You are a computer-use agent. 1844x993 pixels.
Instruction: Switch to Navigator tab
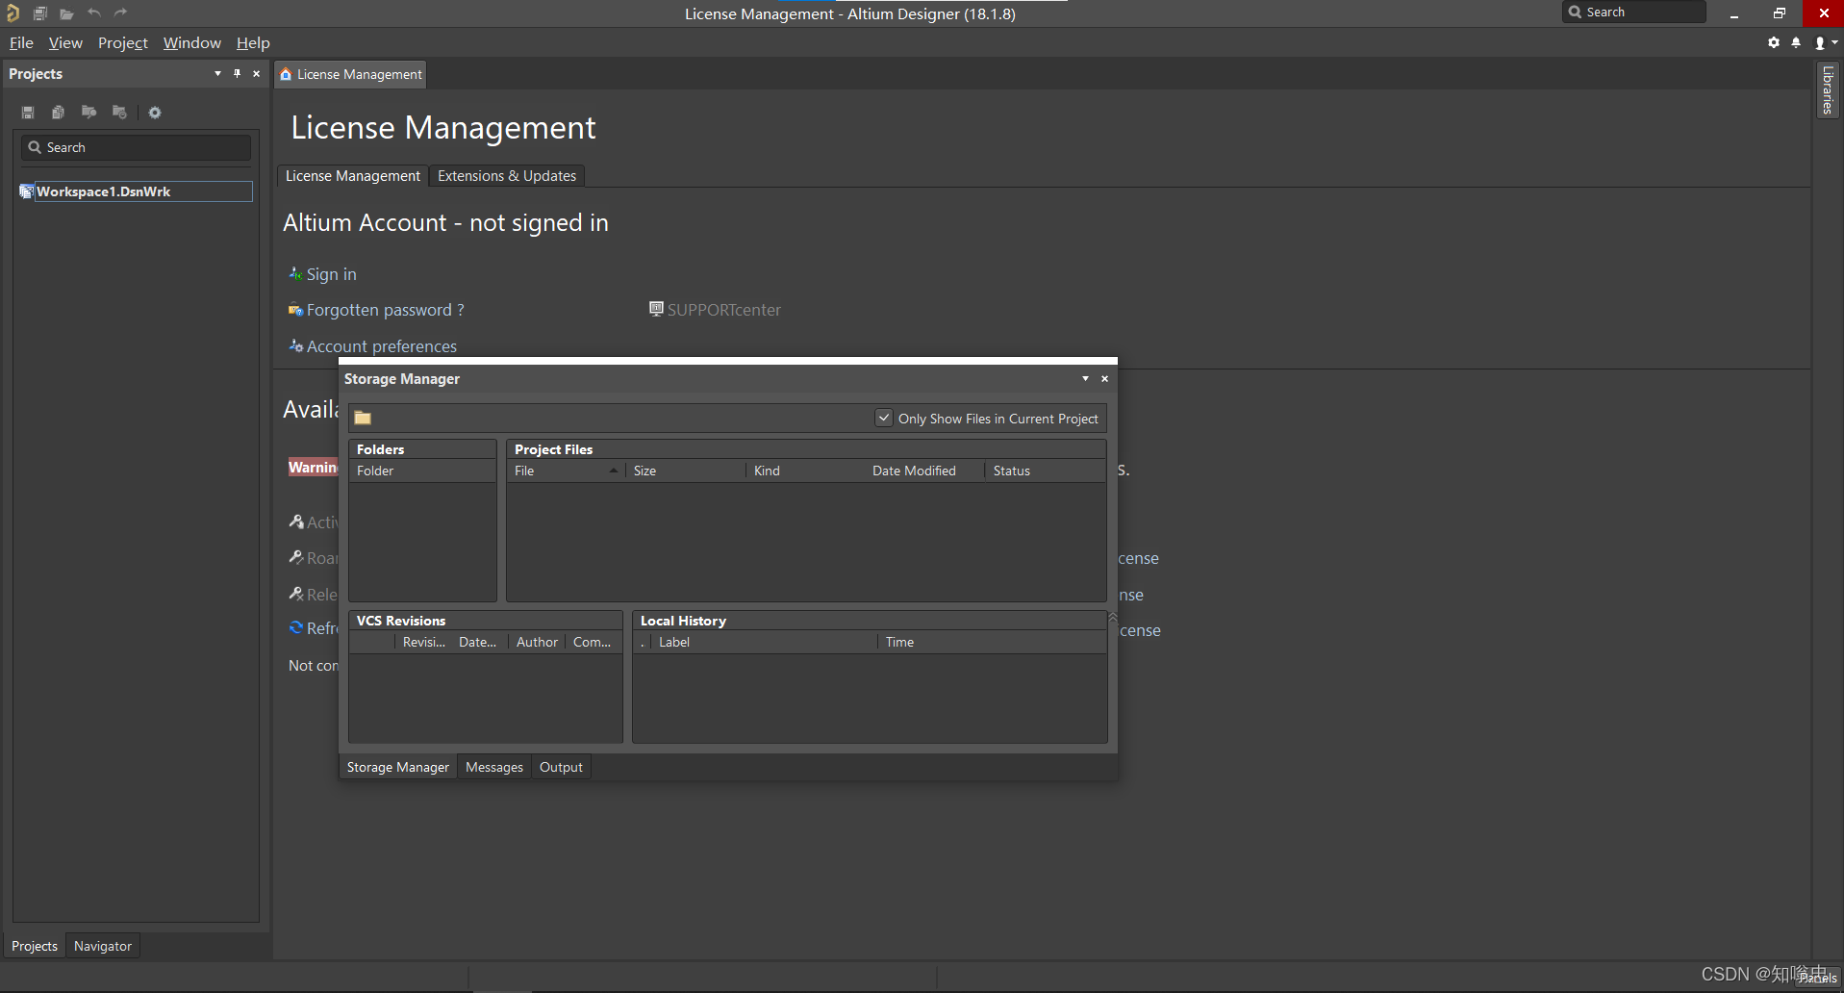click(103, 946)
